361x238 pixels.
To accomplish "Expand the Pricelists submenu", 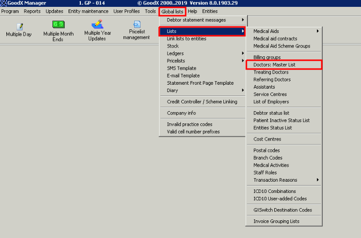I will coord(203,61).
